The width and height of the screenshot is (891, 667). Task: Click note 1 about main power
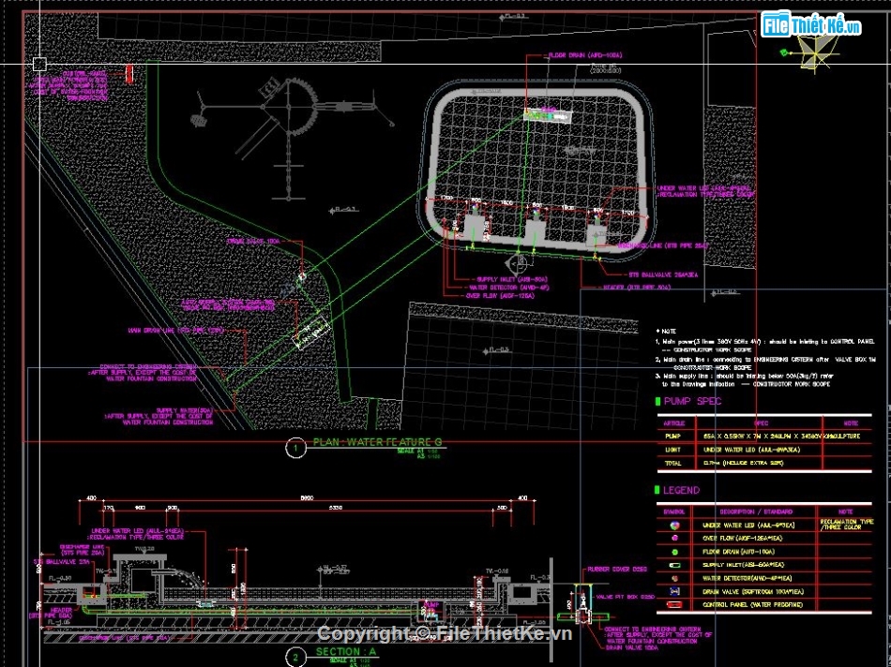pos(764,345)
